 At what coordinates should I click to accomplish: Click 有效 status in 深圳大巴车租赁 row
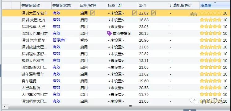click(57, 33)
